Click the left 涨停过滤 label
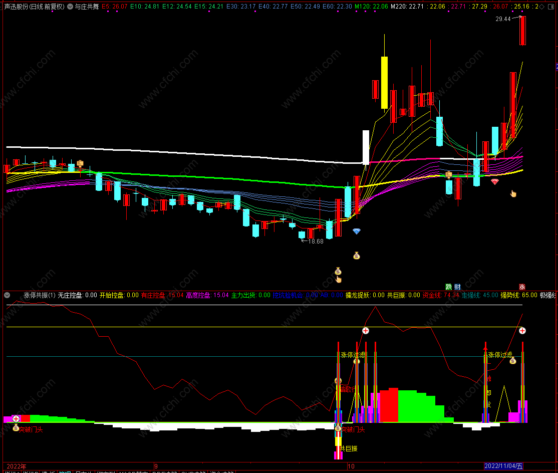The height and width of the screenshot is (473, 558). [x=353, y=355]
